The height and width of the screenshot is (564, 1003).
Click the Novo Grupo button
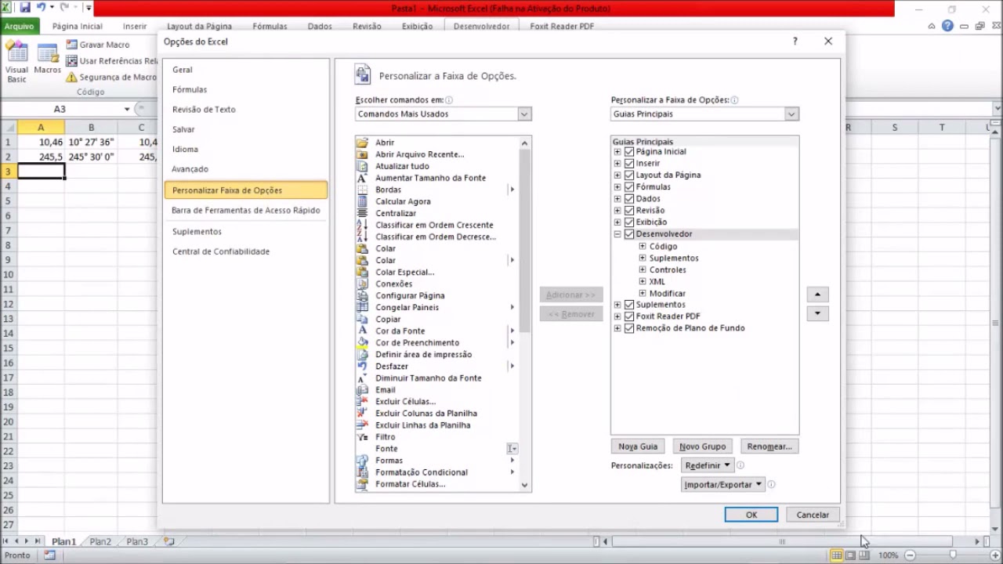tap(703, 446)
